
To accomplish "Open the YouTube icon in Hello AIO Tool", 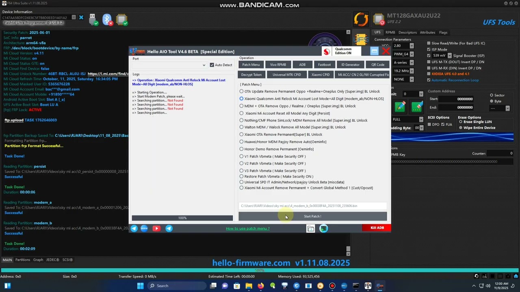I will coord(156,228).
